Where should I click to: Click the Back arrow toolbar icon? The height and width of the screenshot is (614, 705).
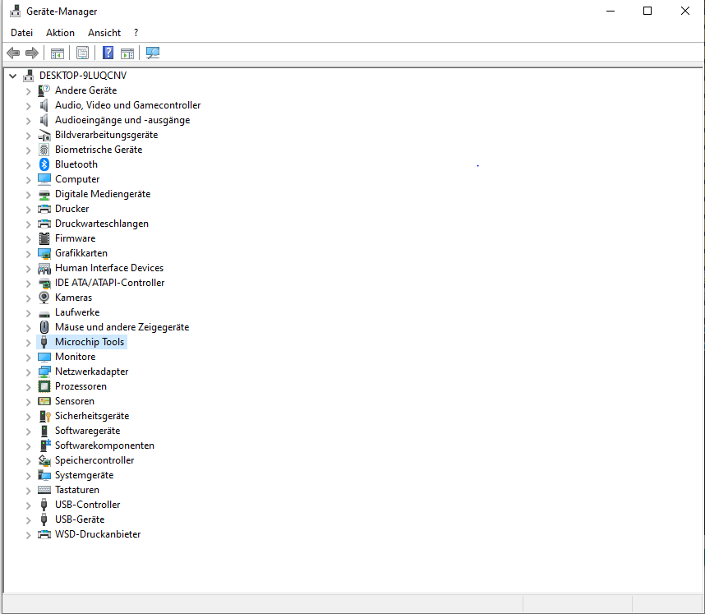13,53
